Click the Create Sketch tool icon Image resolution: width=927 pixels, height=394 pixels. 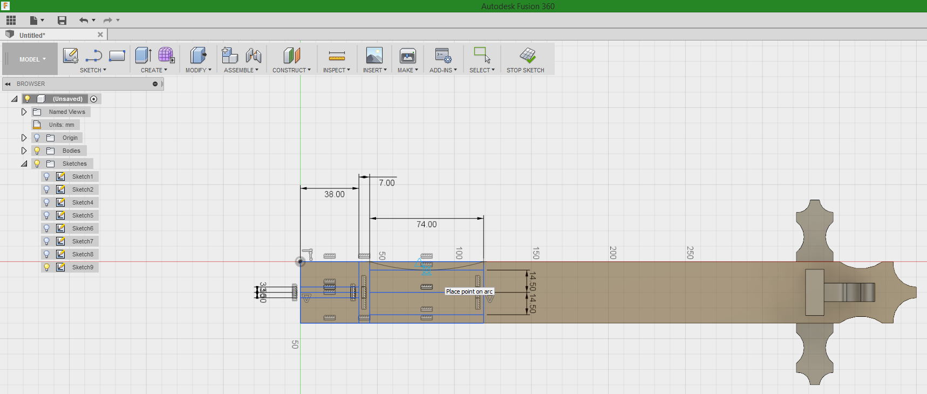71,56
